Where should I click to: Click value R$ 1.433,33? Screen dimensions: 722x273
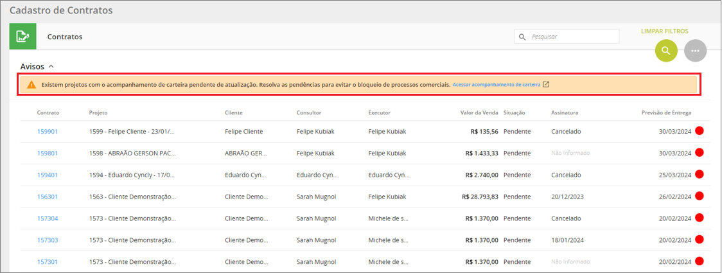[482, 153]
